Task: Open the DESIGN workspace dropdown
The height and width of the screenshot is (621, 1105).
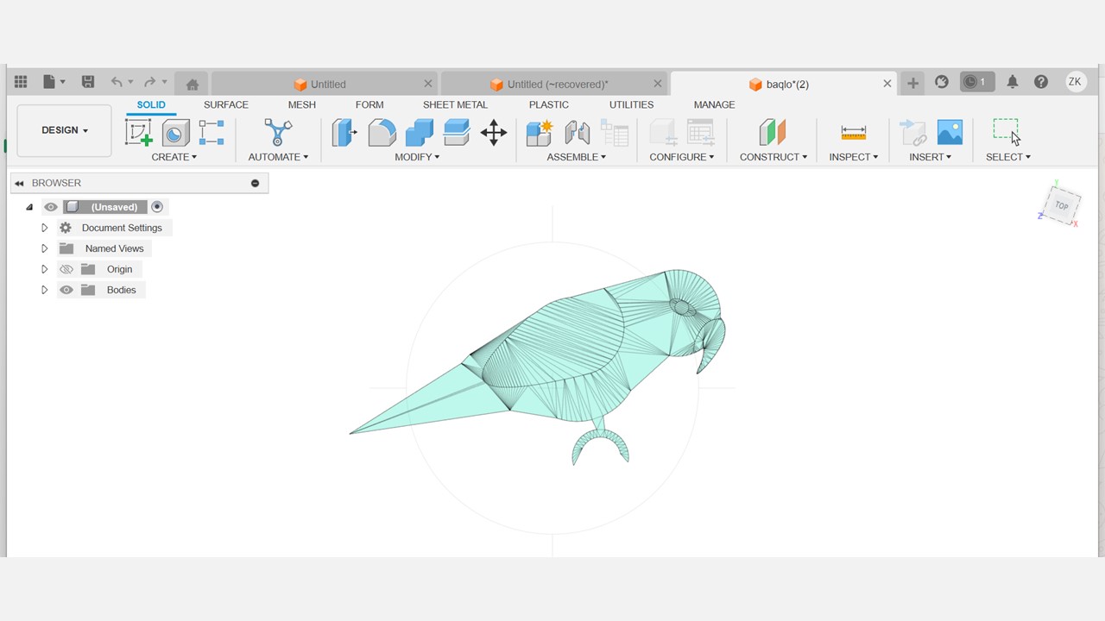Action: [64, 130]
